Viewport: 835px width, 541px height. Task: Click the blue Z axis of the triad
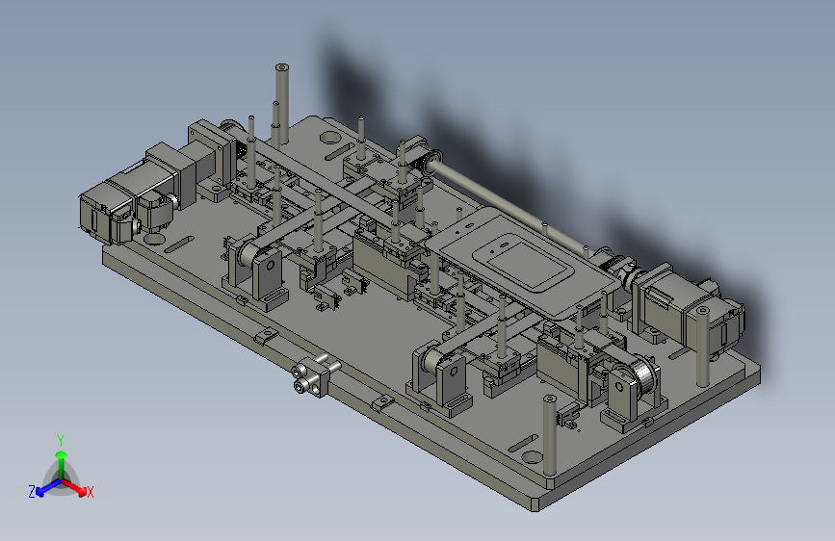[x=48, y=487]
